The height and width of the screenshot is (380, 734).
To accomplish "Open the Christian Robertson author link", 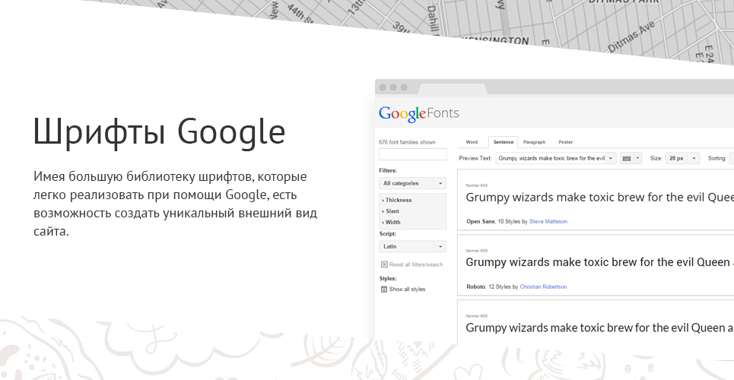I will pyautogui.click(x=543, y=287).
